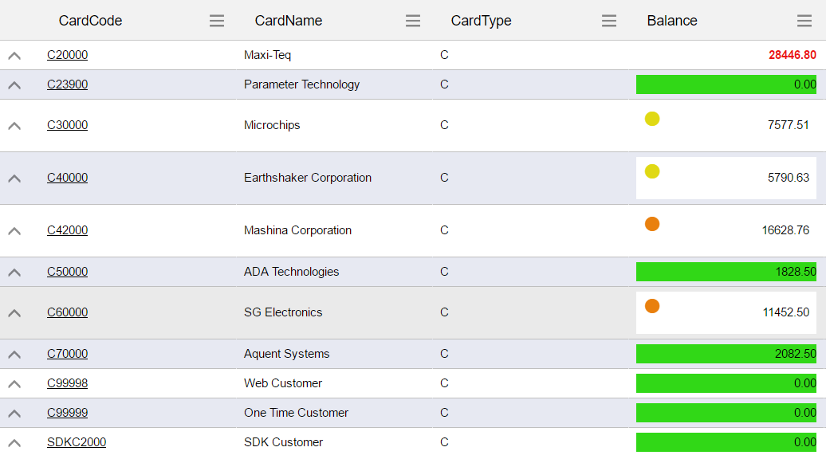The height and width of the screenshot is (459, 826).
Task: Open the C30000 card link
Action: tap(68, 125)
